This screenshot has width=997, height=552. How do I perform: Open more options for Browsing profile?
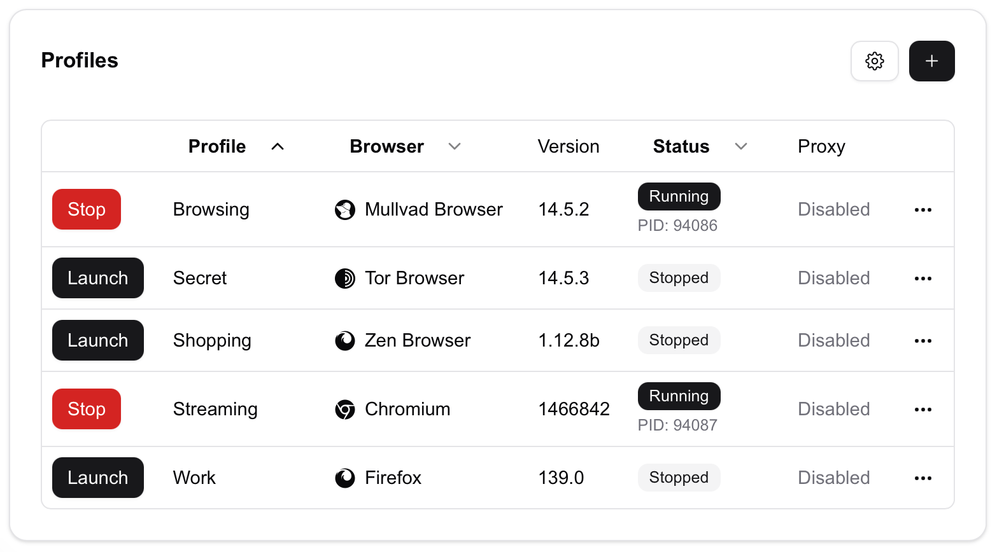pyautogui.click(x=923, y=210)
